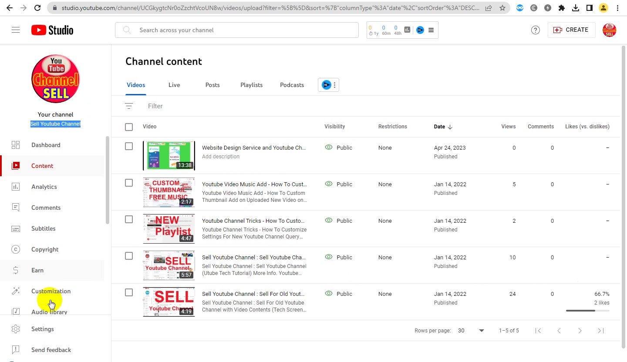Image resolution: width=627 pixels, height=362 pixels.
Task: Switch to the Podcasts tab
Action: [x=292, y=85]
